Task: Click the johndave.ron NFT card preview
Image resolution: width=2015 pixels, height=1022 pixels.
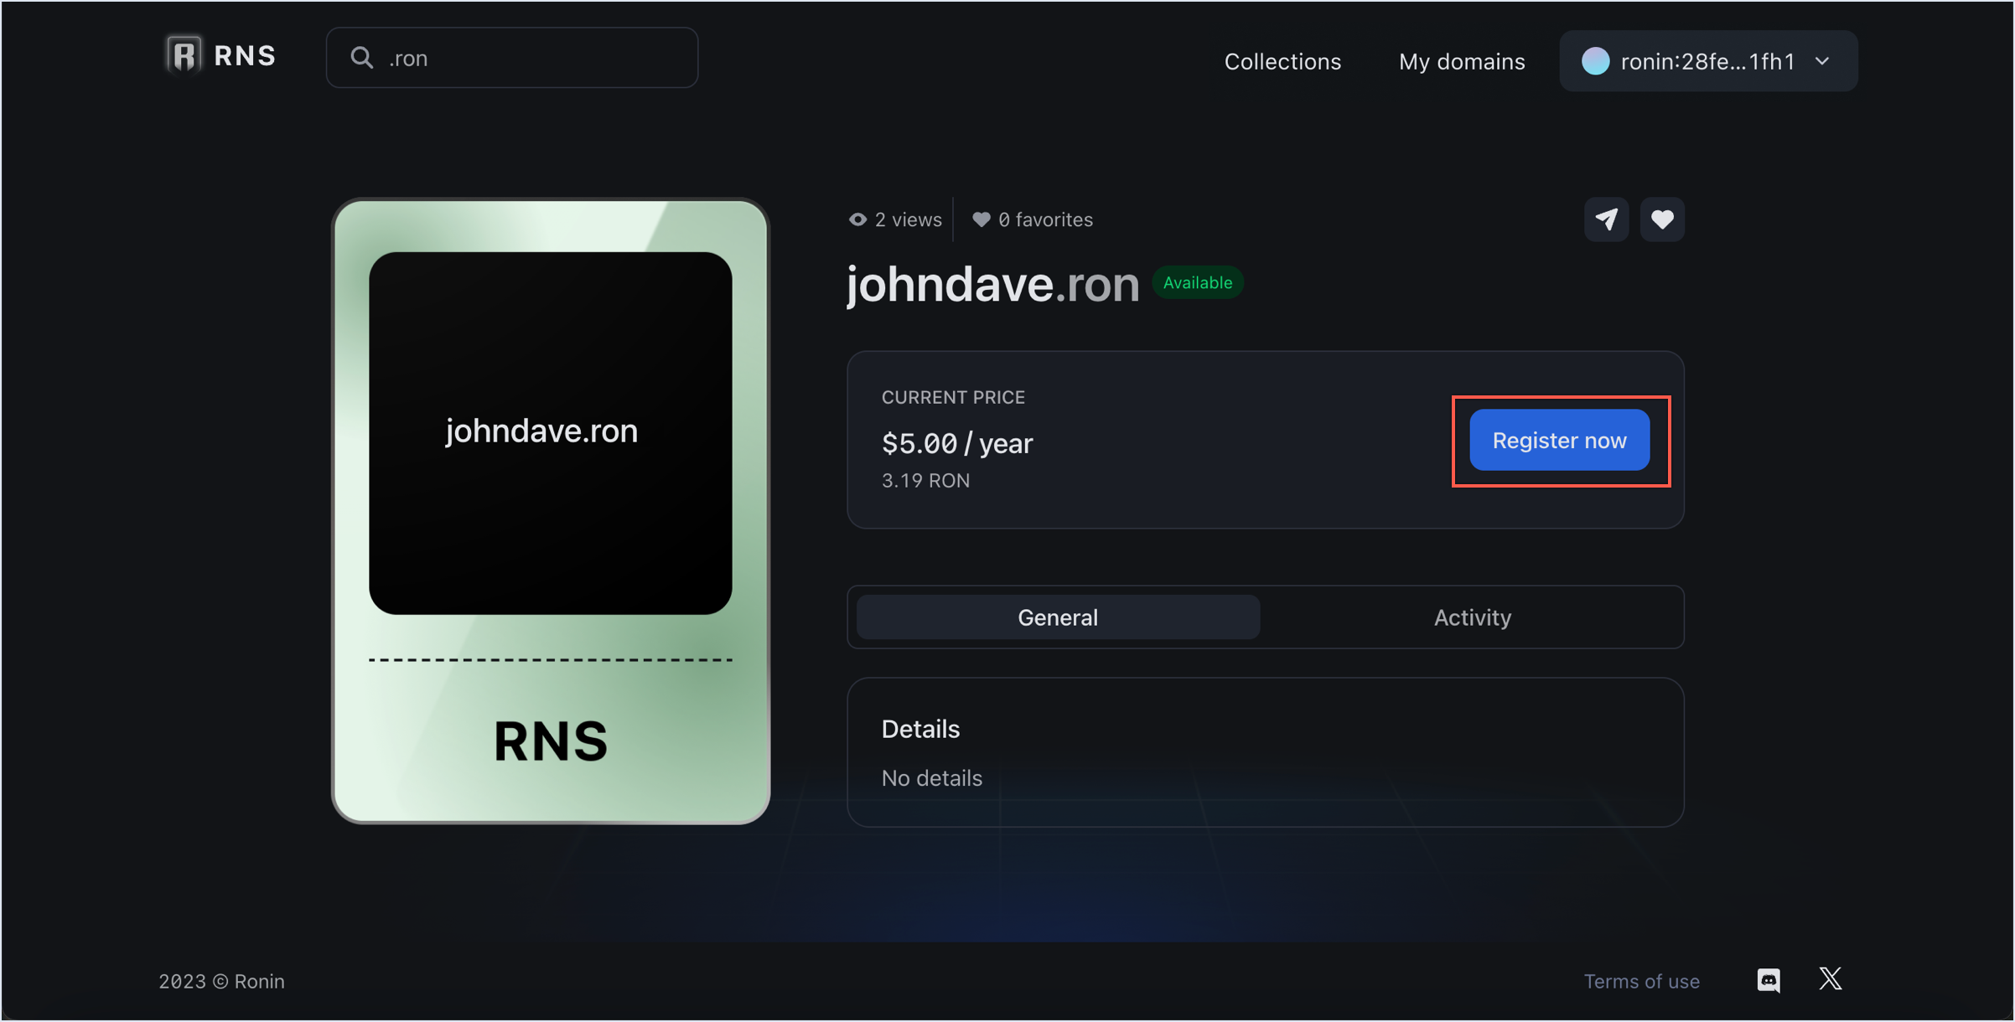Action: coord(549,509)
